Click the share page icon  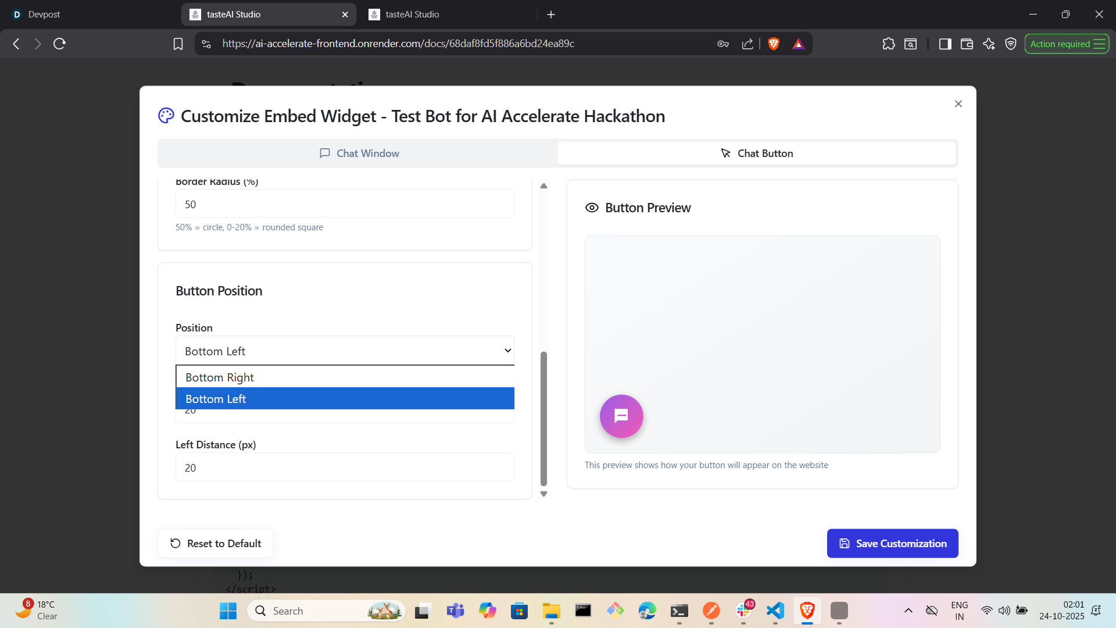(747, 44)
